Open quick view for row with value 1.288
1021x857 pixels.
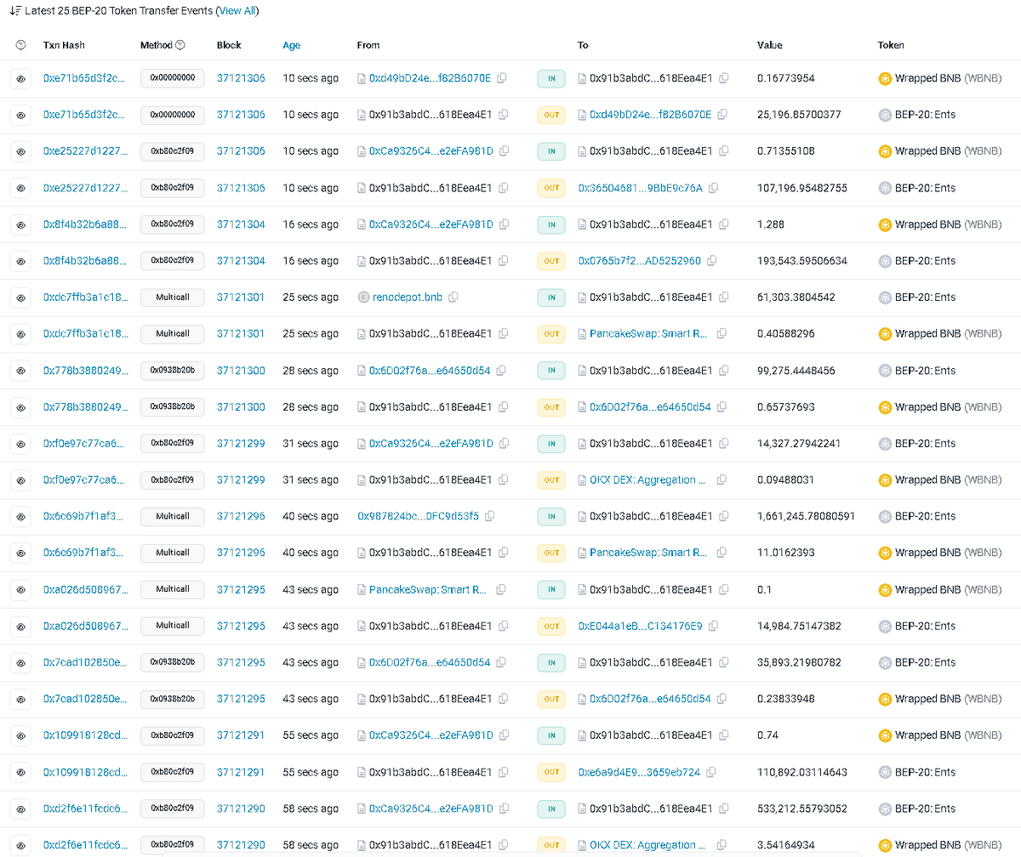point(20,224)
